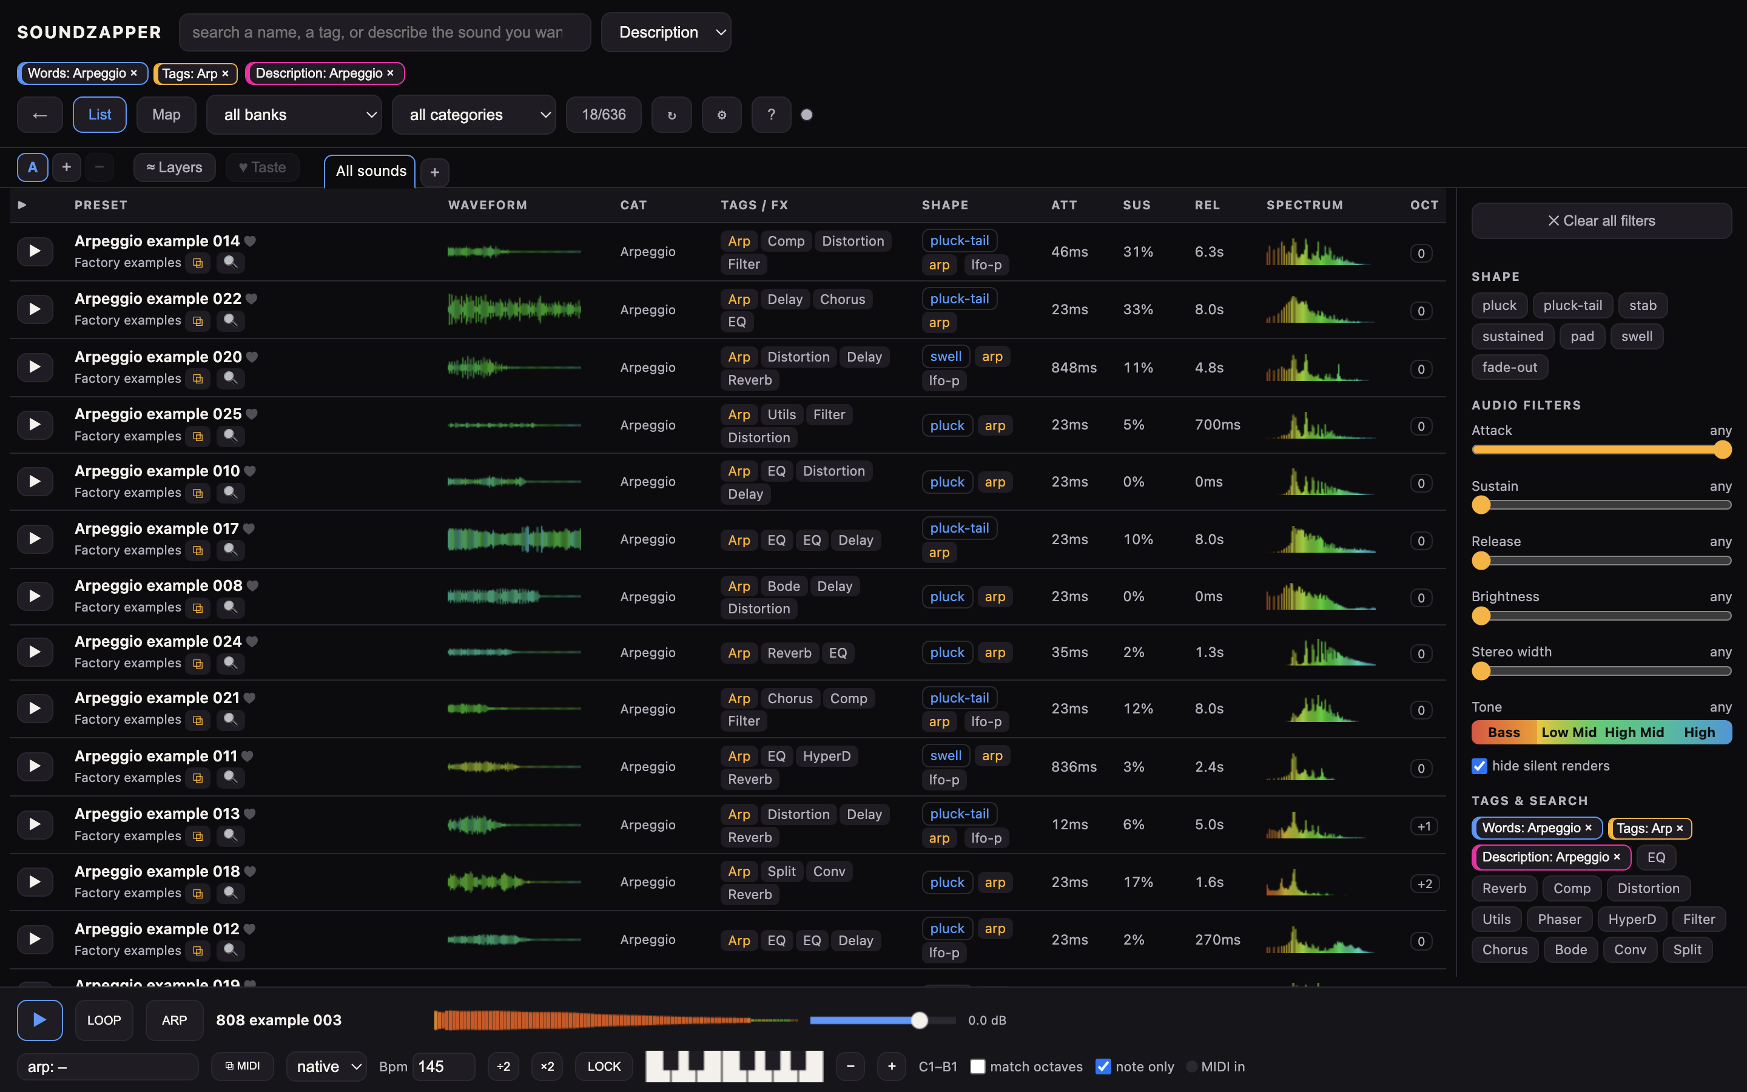This screenshot has height=1092, width=1747.
Task: Open magnifier for Arpeggio example 025
Action: click(x=231, y=436)
